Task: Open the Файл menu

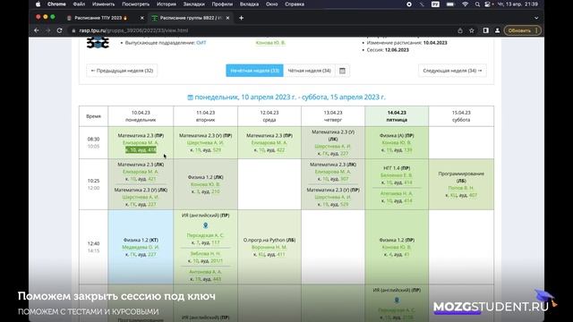Action: tap(79, 4)
